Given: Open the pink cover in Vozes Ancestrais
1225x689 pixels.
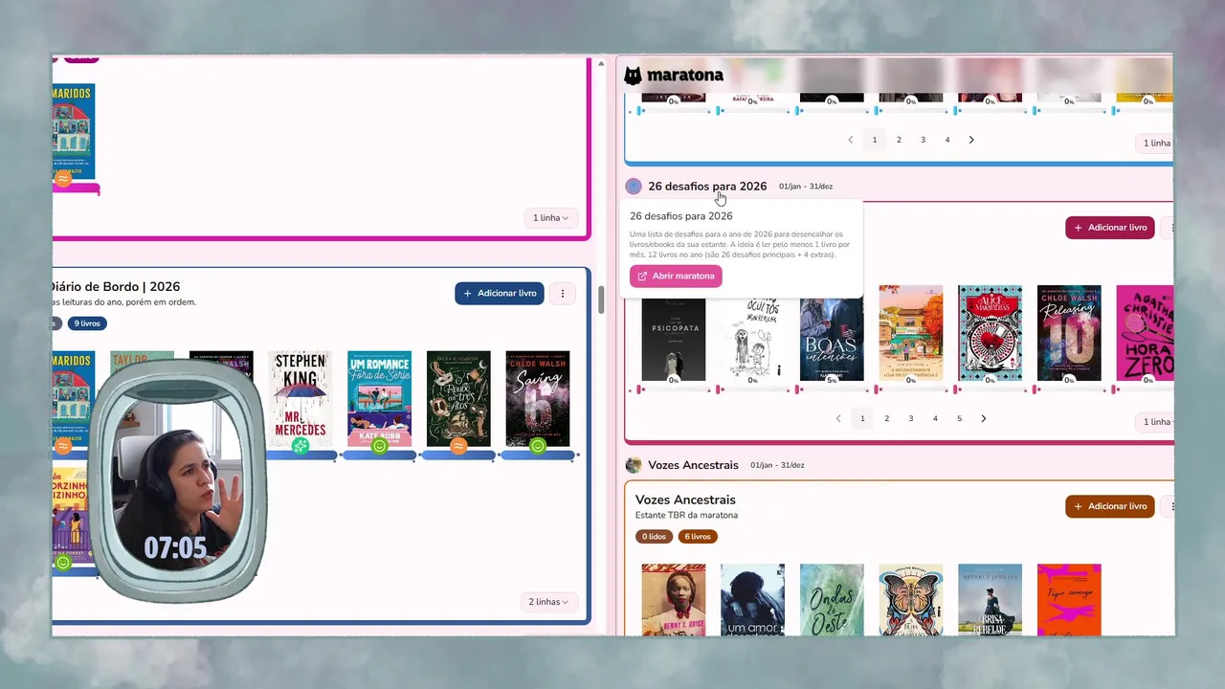Looking at the screenshot, I should click(x=1069, y=599).
